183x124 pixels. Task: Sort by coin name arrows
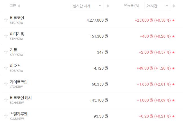tap(19, 6)
